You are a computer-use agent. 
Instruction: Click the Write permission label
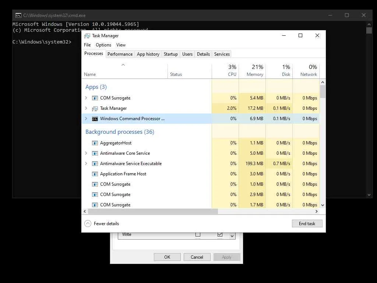pyautogui.click(x=127, y=235)
